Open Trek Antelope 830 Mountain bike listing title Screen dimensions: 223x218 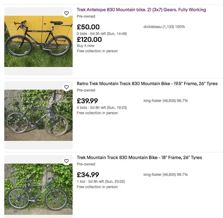[141, 10]
